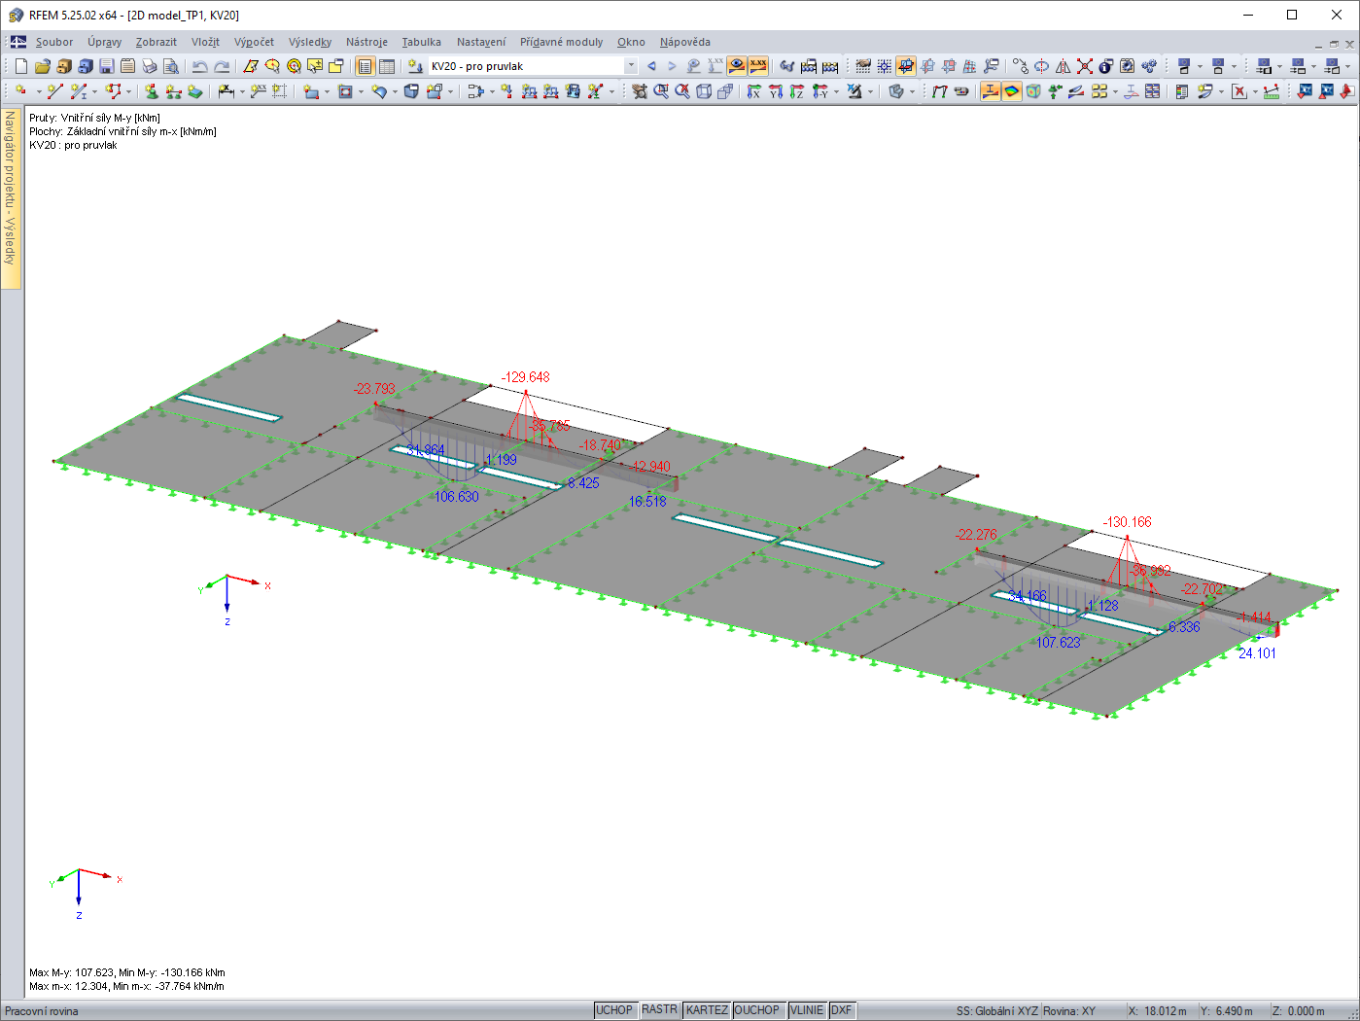Screen dimensions: 1360x1021
Task: Toggle surface results color display
Action: tap(1012, 91)
